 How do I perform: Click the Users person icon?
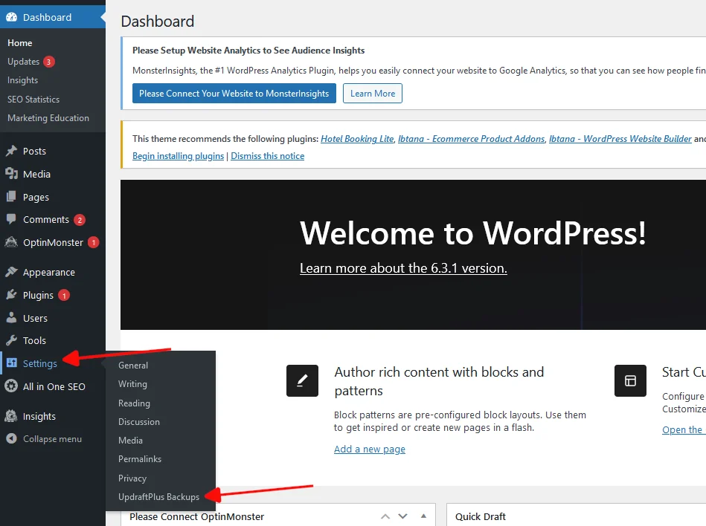11,318
